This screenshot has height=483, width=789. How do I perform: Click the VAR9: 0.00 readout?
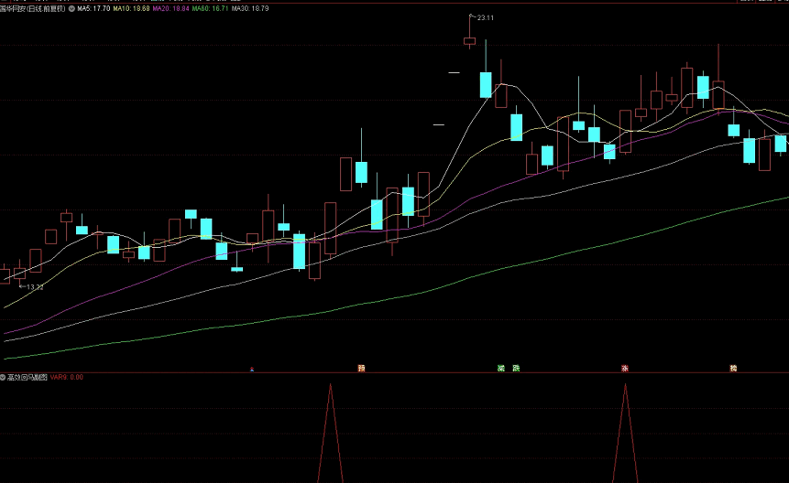(x=66, y=377)
